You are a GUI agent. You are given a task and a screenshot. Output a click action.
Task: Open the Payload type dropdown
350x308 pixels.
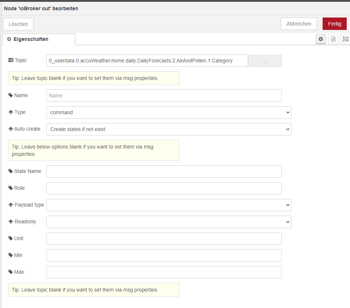pyautogui.click(x=169, y=205)
